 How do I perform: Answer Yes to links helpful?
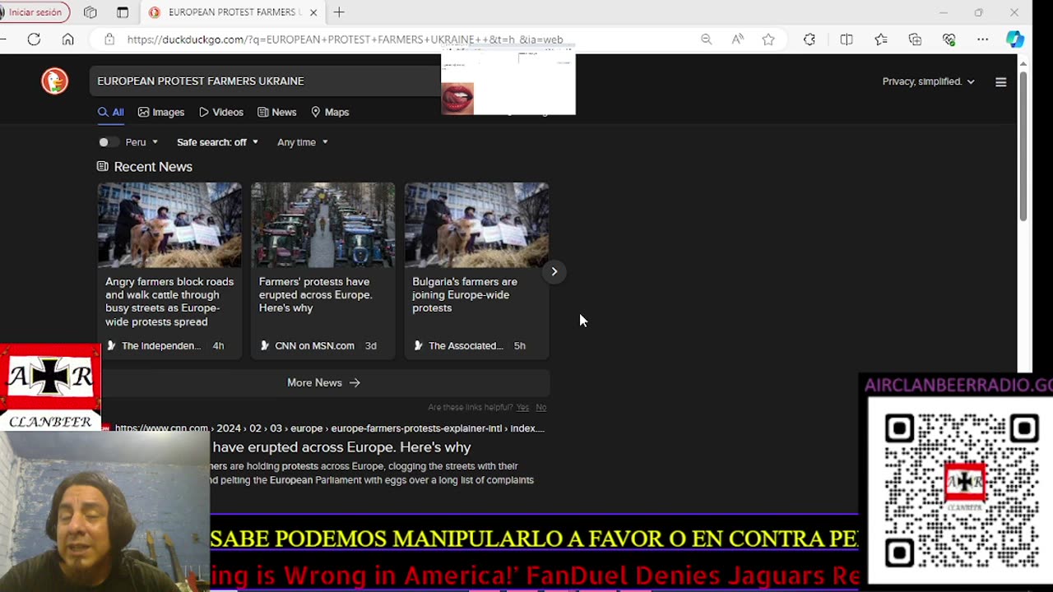coord(522,407)
